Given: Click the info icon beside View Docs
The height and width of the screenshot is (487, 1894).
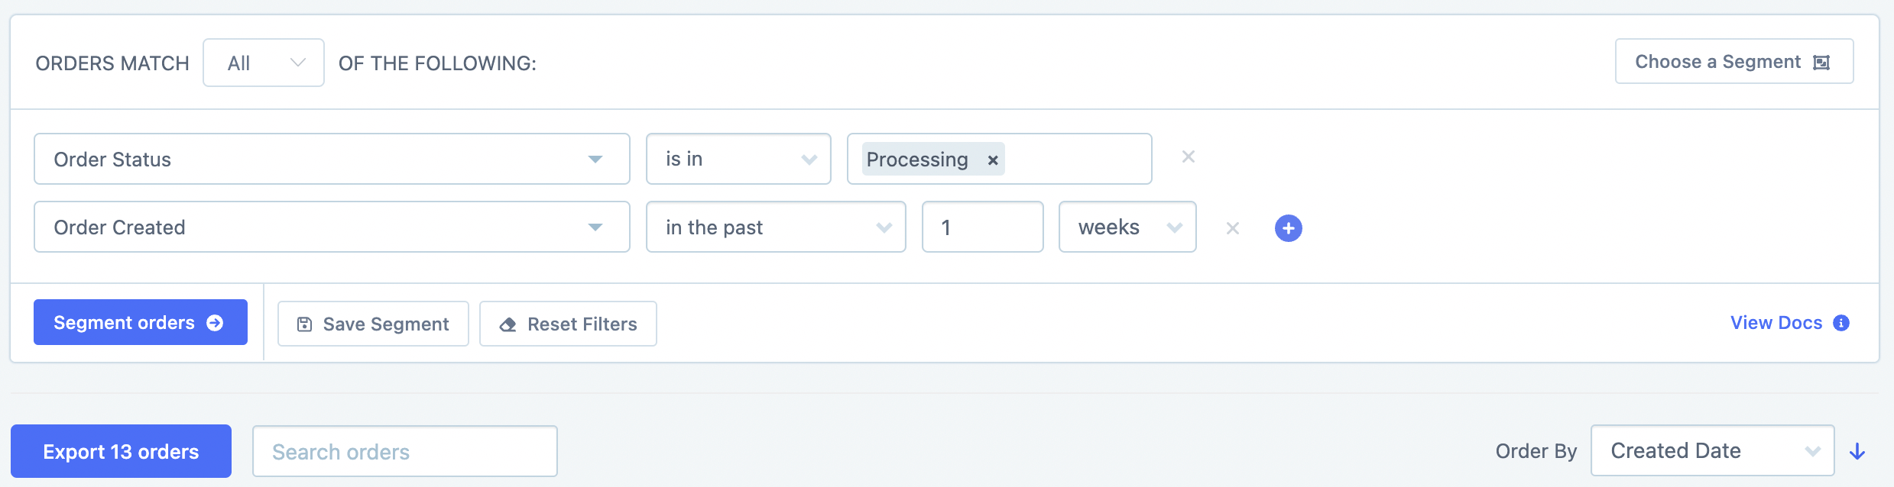Looking at the screenshot, I should tap(1843, 323).
